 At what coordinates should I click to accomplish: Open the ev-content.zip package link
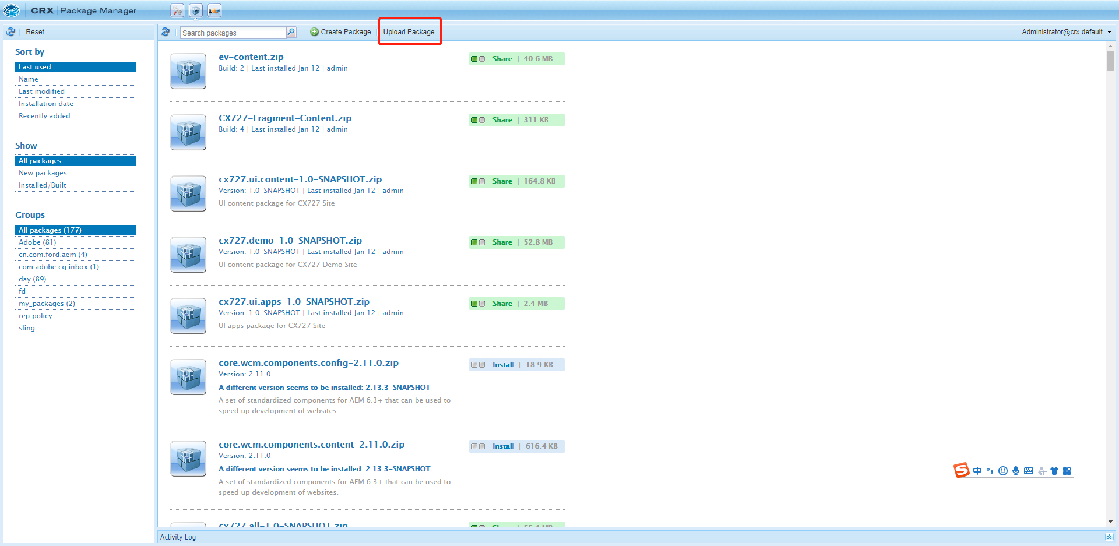click(x=251, y=57)
